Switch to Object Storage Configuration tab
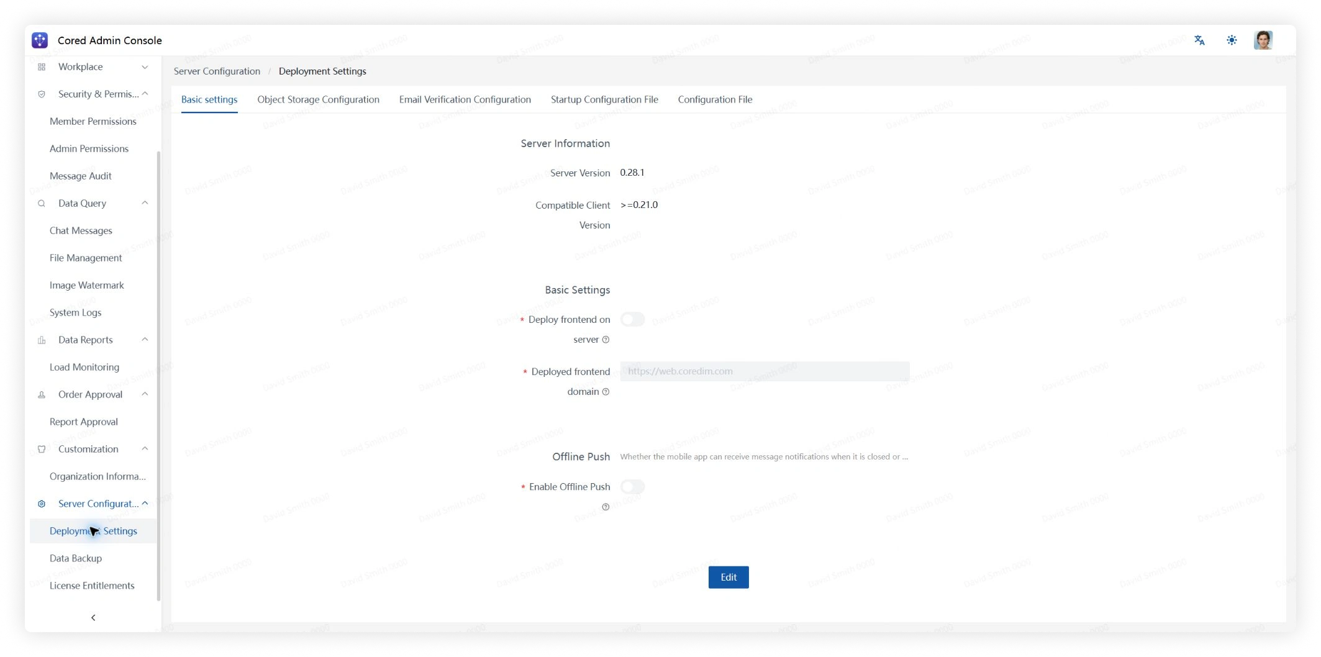Screen dimensions: 1321x657 coord(318,99)
